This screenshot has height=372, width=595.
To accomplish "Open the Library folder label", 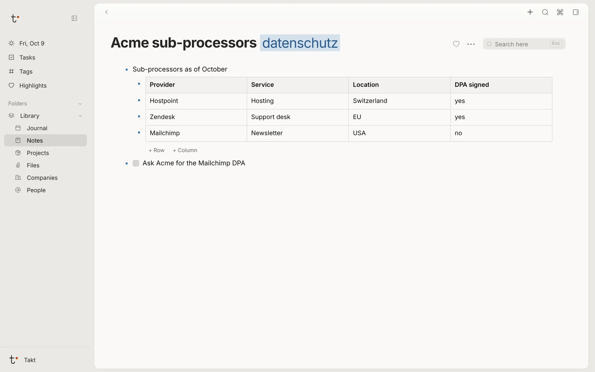I will pos(30,116).
